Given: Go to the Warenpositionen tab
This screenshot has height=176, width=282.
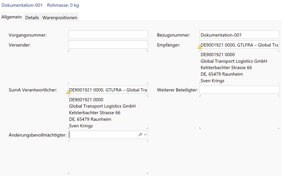Looking at the screenshot, I should pyautogui.click(x=60, y=18).
